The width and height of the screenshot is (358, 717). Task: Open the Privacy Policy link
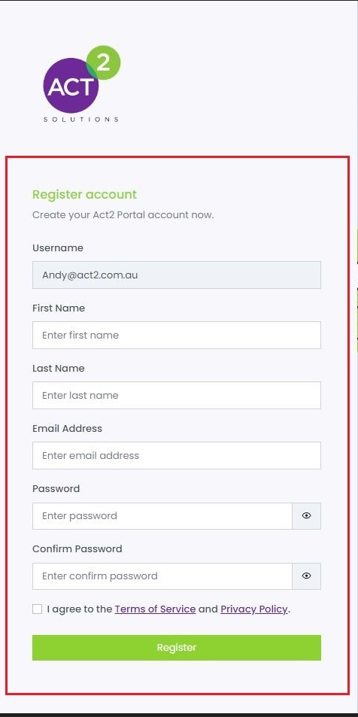pyautogui.click(x=253, y=609)
